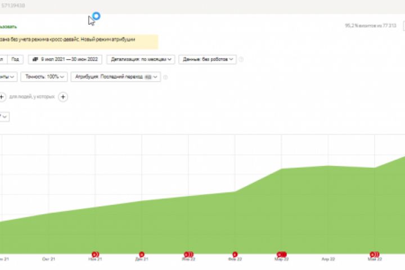The image size is (405, 270).
Task: Click the red annotation marker at Ноя 21
Action: 95,254
